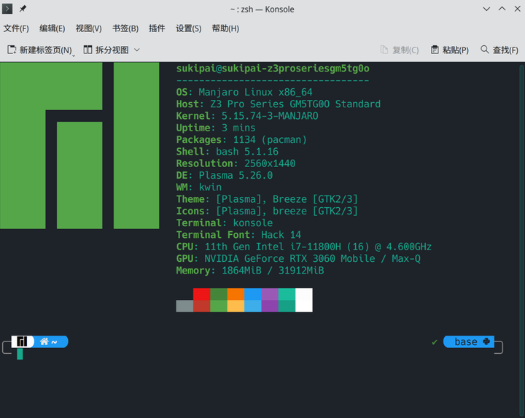Click the 'Shell: bash 5.1.16' line
The width and height of the screenshot is (525, 418).
pos(227,152)
